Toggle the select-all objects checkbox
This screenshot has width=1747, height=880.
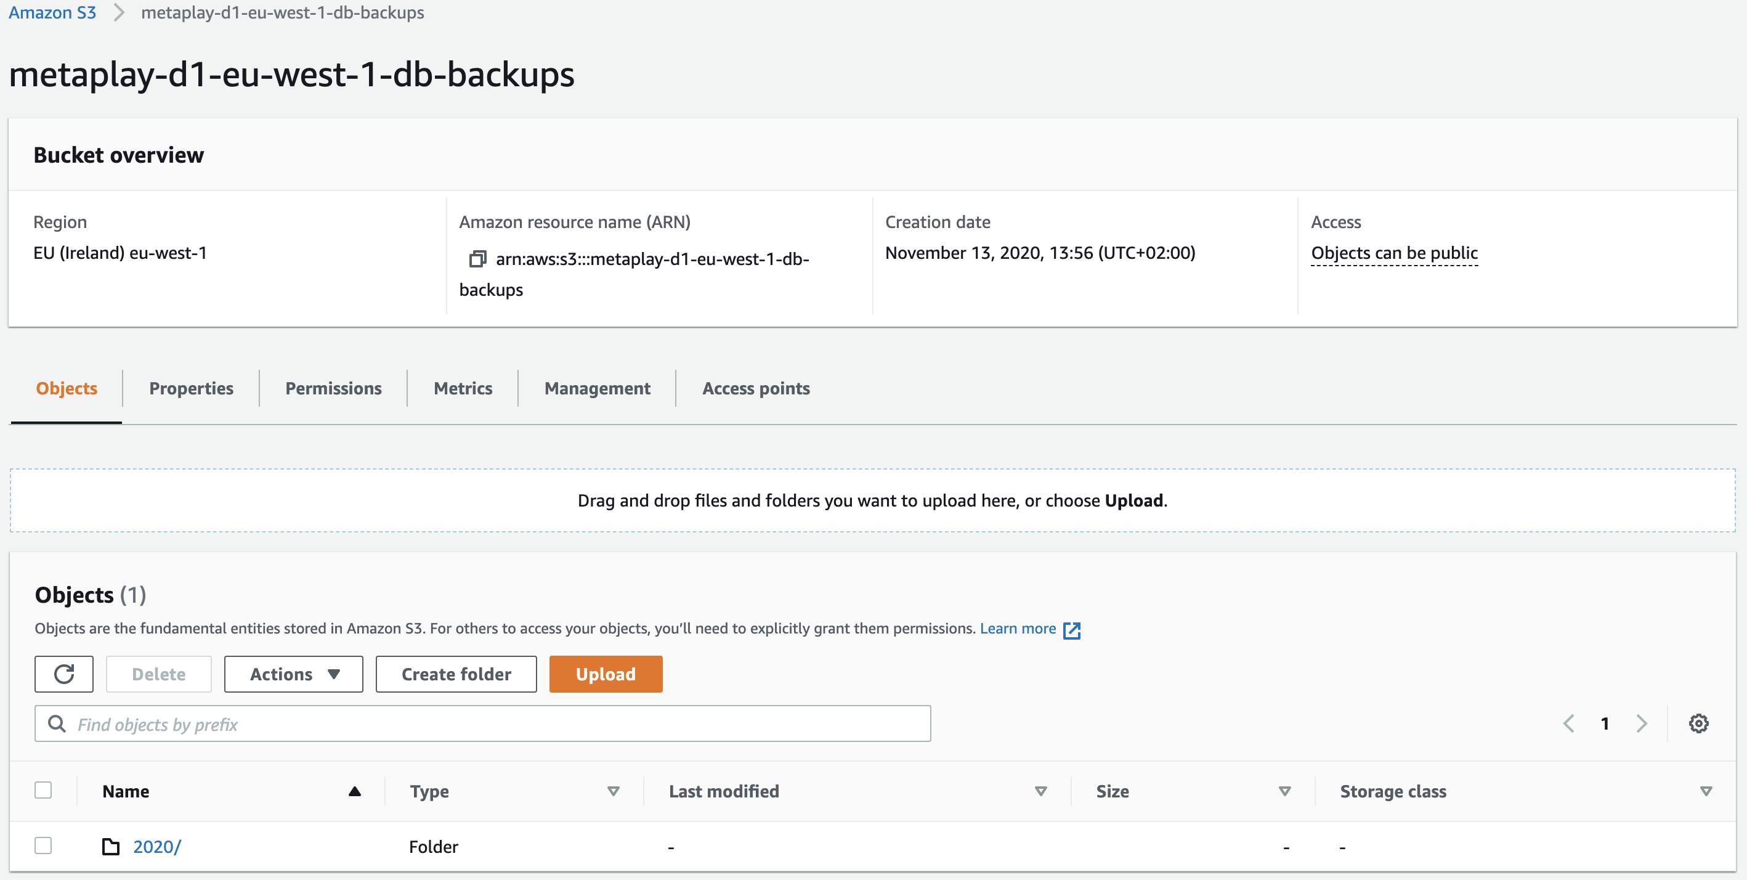point(43,791)
